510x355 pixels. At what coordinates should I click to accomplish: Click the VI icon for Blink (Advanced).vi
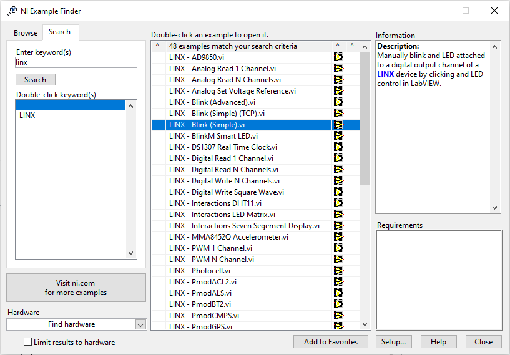(338, 102)
